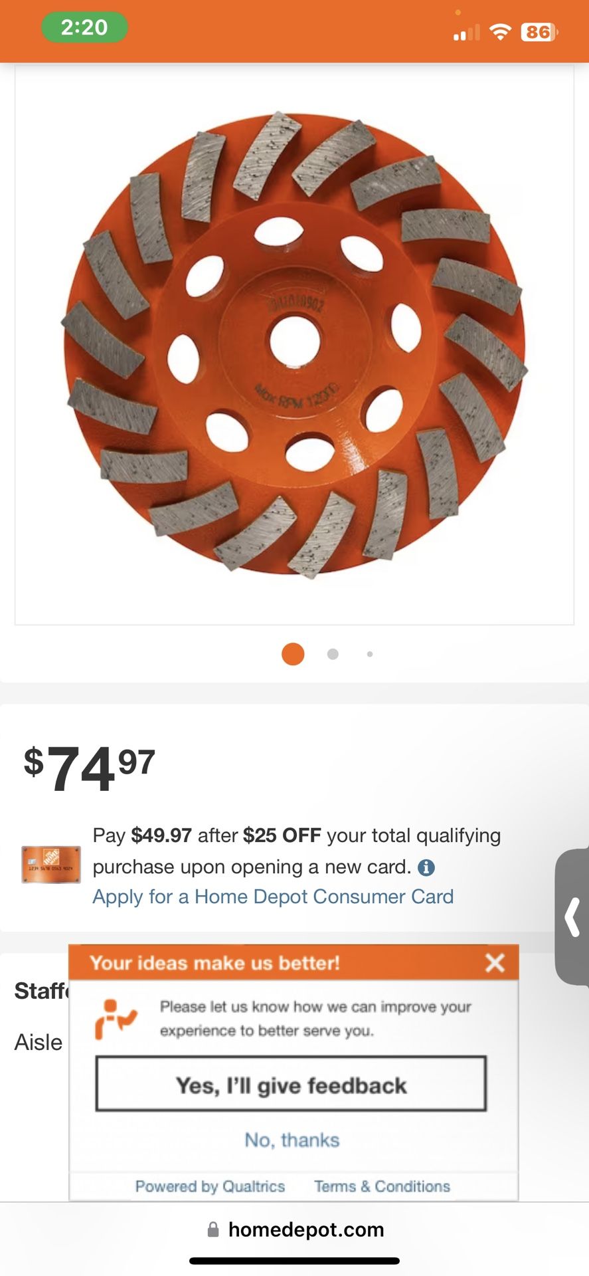Viewport: 589px width, 1276px height.
Task: Open the Powered by Qualtrics link
Action: coord(210,1186)
